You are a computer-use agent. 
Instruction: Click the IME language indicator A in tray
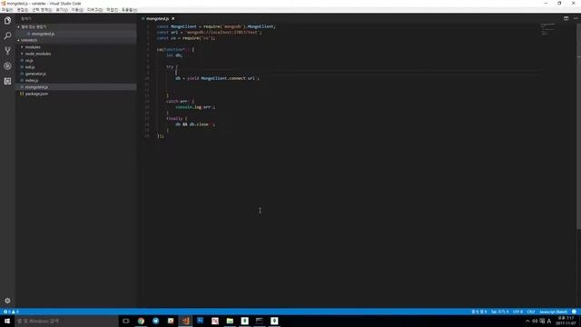coord(548,321)
